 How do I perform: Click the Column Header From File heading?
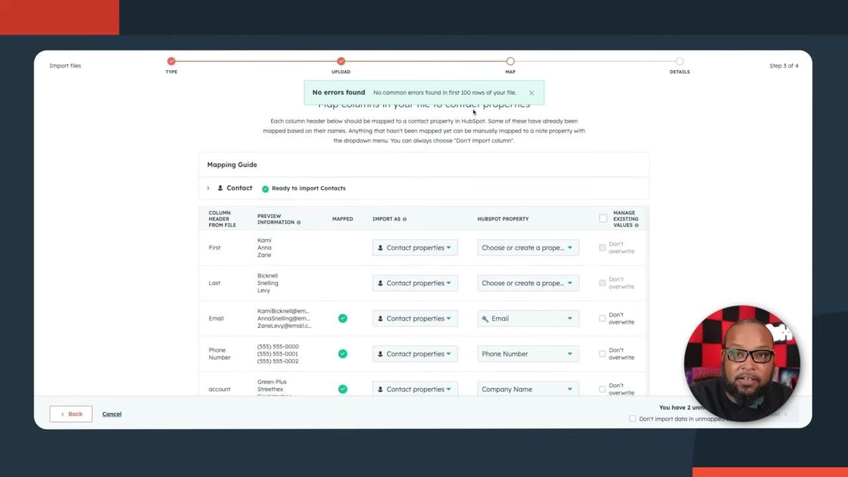coord(222,219)
